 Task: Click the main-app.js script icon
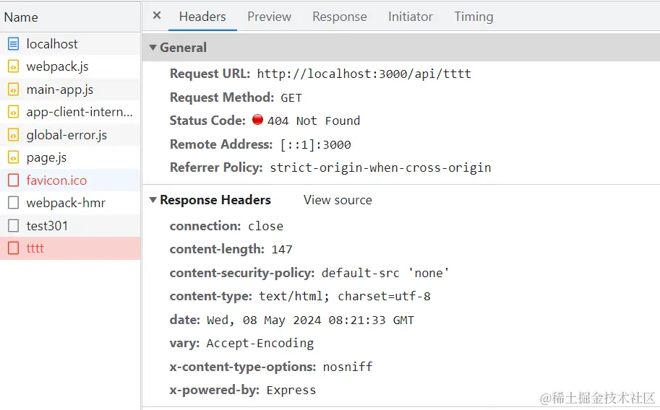point(13,90)
